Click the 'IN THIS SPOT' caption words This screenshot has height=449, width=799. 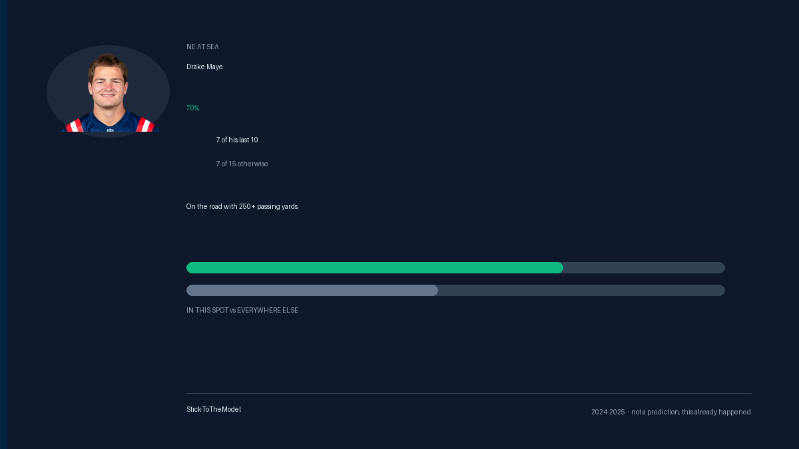point(207,310)
